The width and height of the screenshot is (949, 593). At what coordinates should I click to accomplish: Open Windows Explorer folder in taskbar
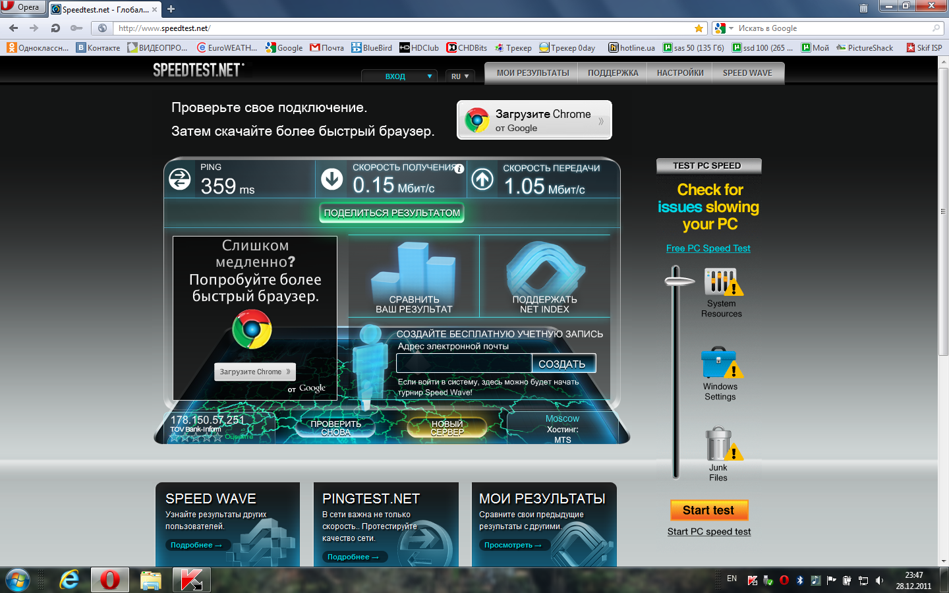tap(151, 580)
